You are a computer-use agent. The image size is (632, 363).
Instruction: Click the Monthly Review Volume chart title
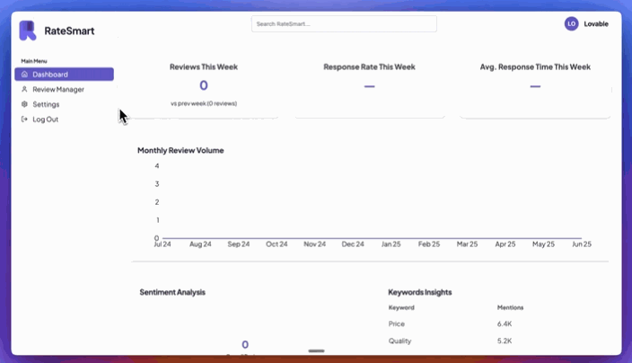coord(180,150)
